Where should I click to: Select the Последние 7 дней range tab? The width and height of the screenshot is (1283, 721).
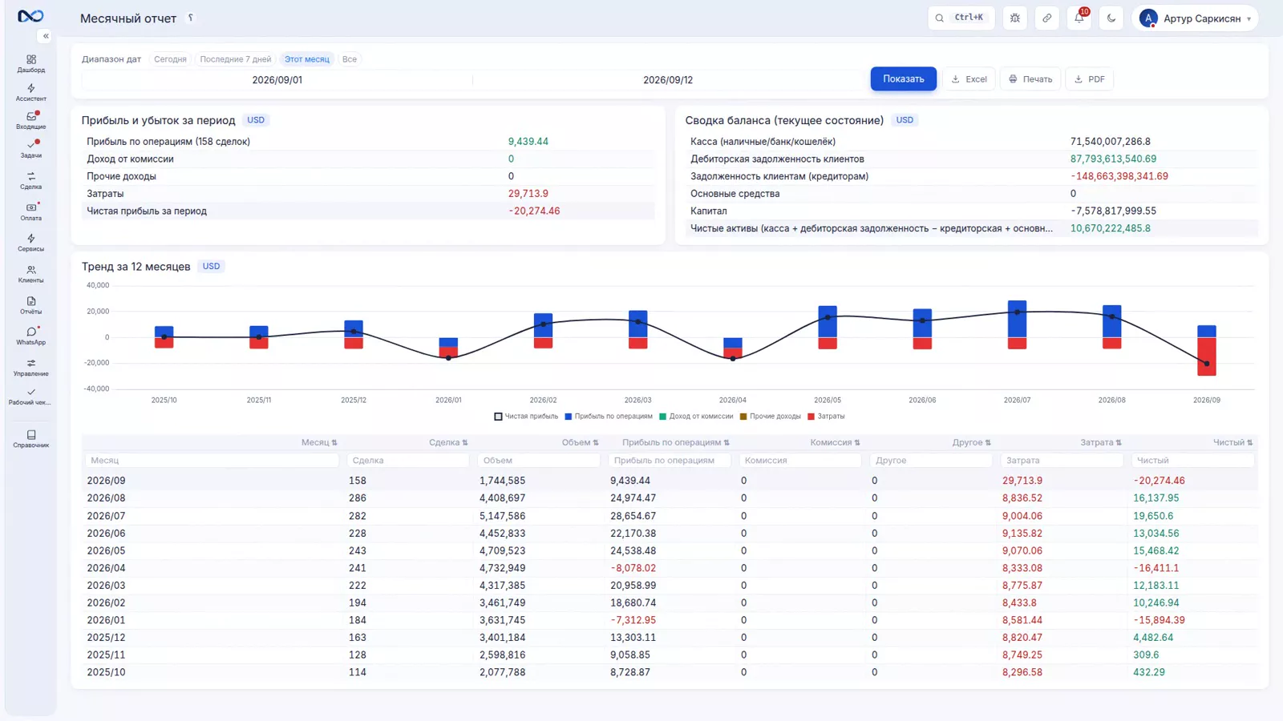coord(236,59)
